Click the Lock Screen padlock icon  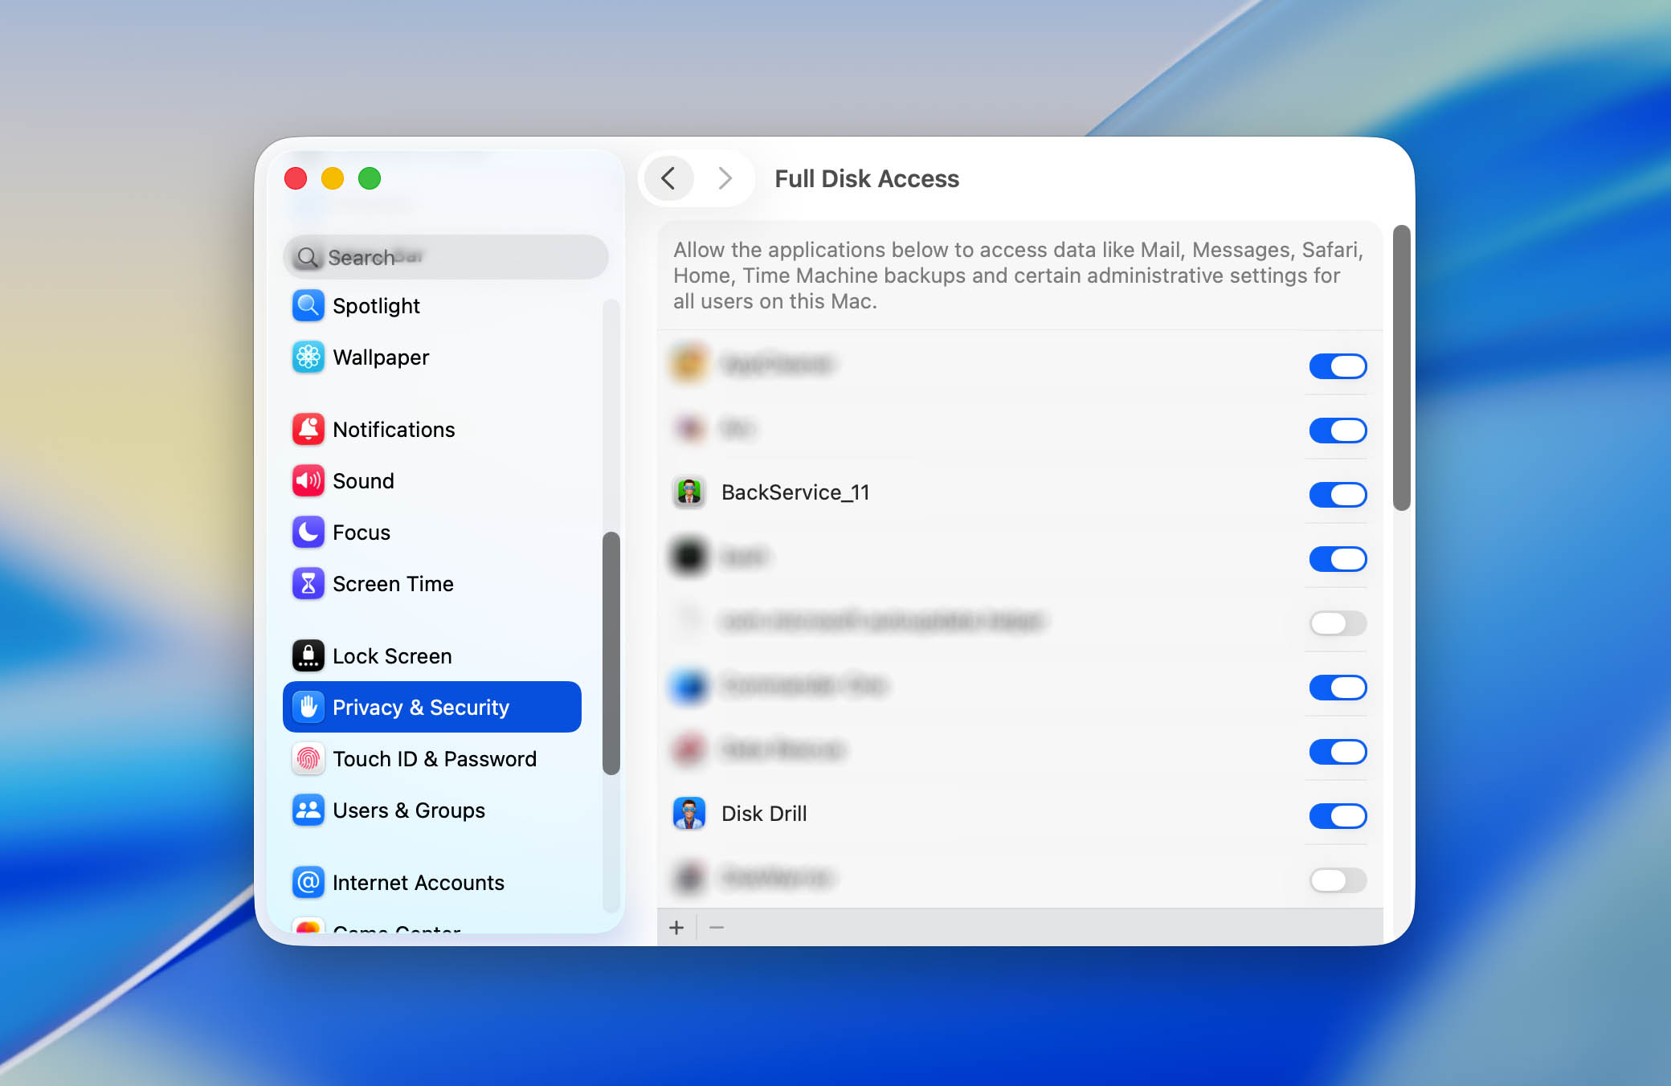(308, 656)
